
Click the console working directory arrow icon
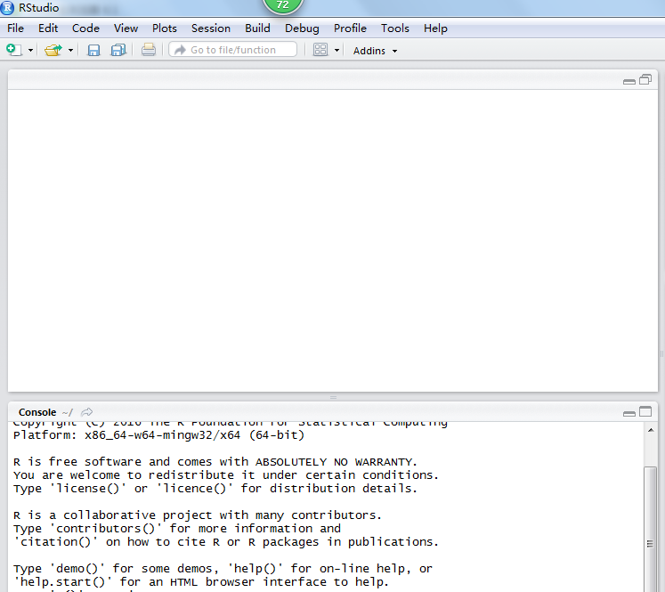coord(87,412)
